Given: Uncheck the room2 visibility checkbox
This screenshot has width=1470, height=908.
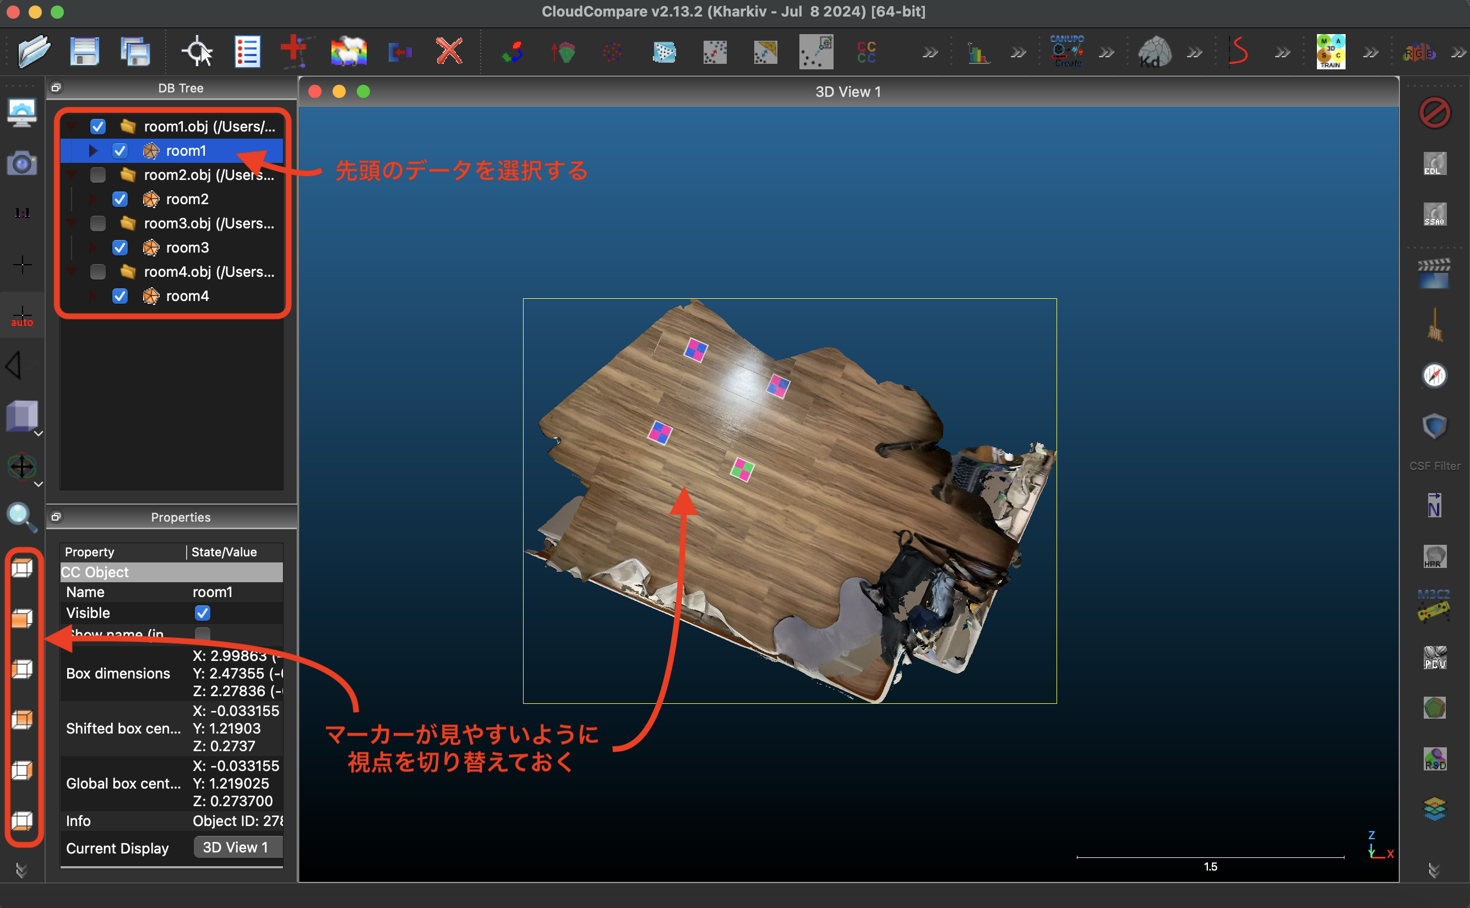Looking at the screenshot, I should tap(119, 199).
